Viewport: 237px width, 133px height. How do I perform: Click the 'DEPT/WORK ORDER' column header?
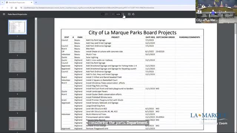166,37
